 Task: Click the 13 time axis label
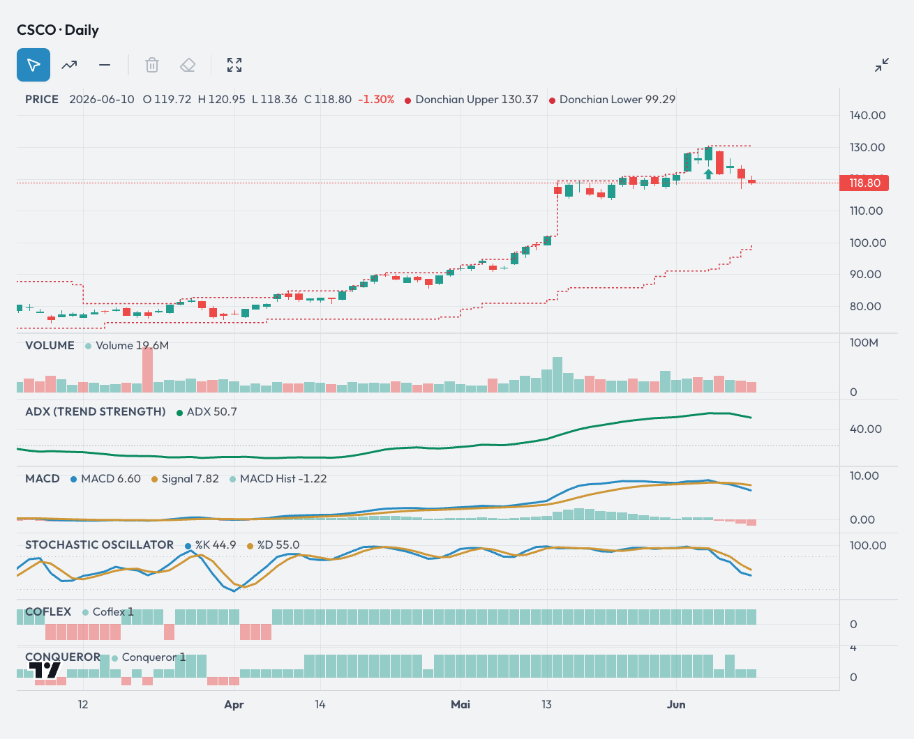tap(546, 704)
